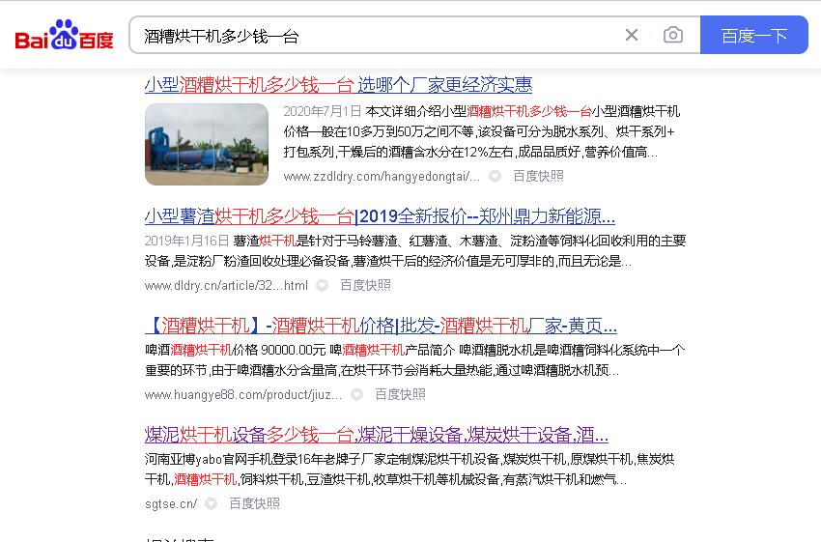The image size is (821, 542).
Task: Open the 【酒糟烘干机】 price wholesale result title
Action: click(381, 325)
